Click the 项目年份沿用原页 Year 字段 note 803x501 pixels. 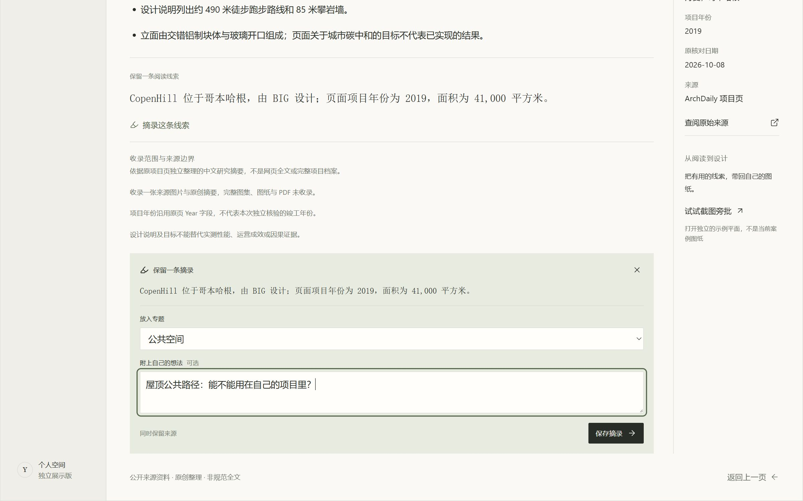click(224, 213)
